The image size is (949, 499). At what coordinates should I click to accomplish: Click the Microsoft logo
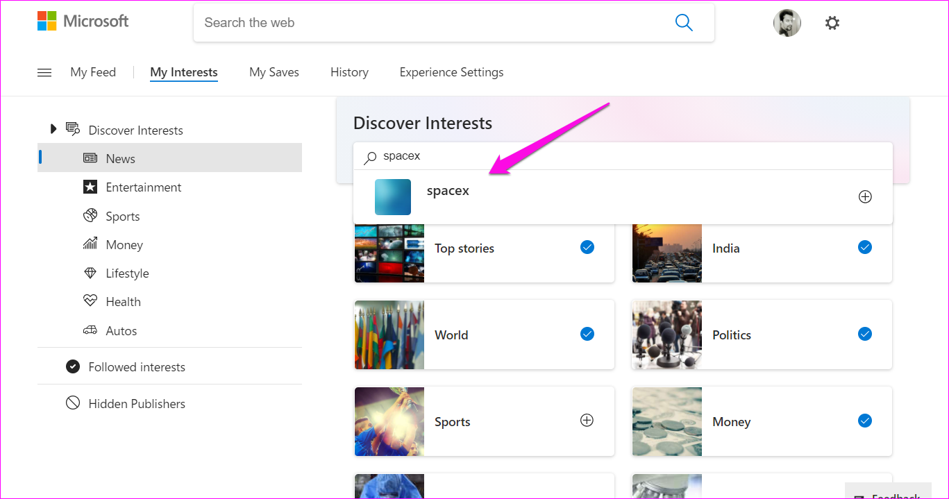83,22
